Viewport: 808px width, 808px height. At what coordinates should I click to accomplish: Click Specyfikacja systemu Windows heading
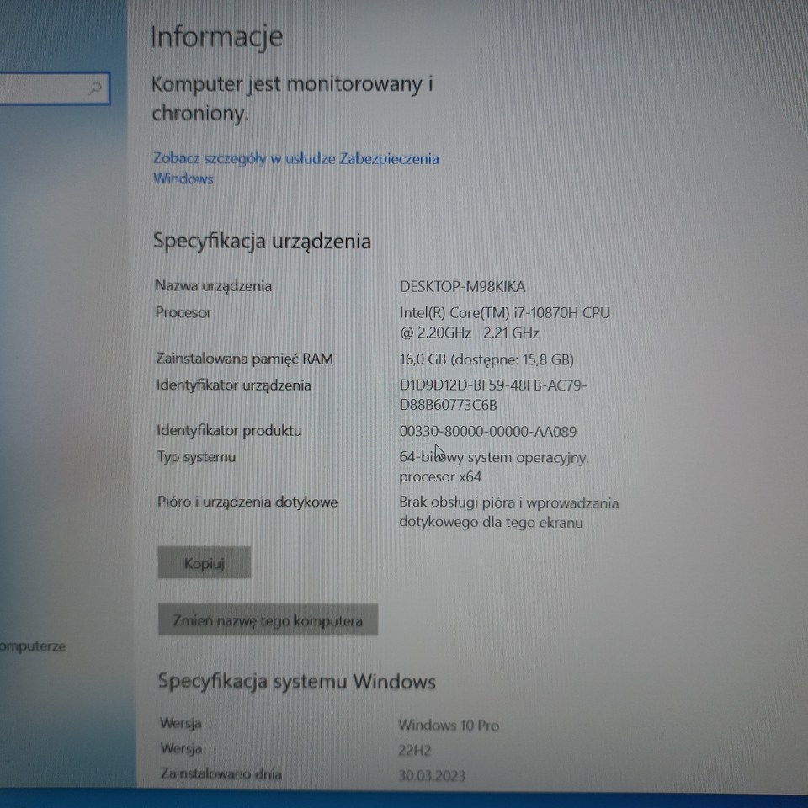pyautogui.click(x=297, y=681)
